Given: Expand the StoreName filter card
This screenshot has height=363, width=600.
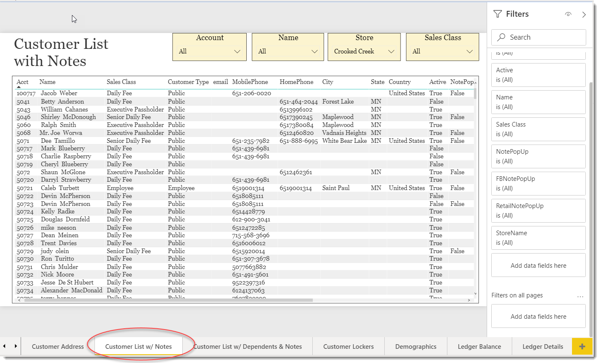Looking at the screenshot, I should pyautogui.click(x=538, y=238).
